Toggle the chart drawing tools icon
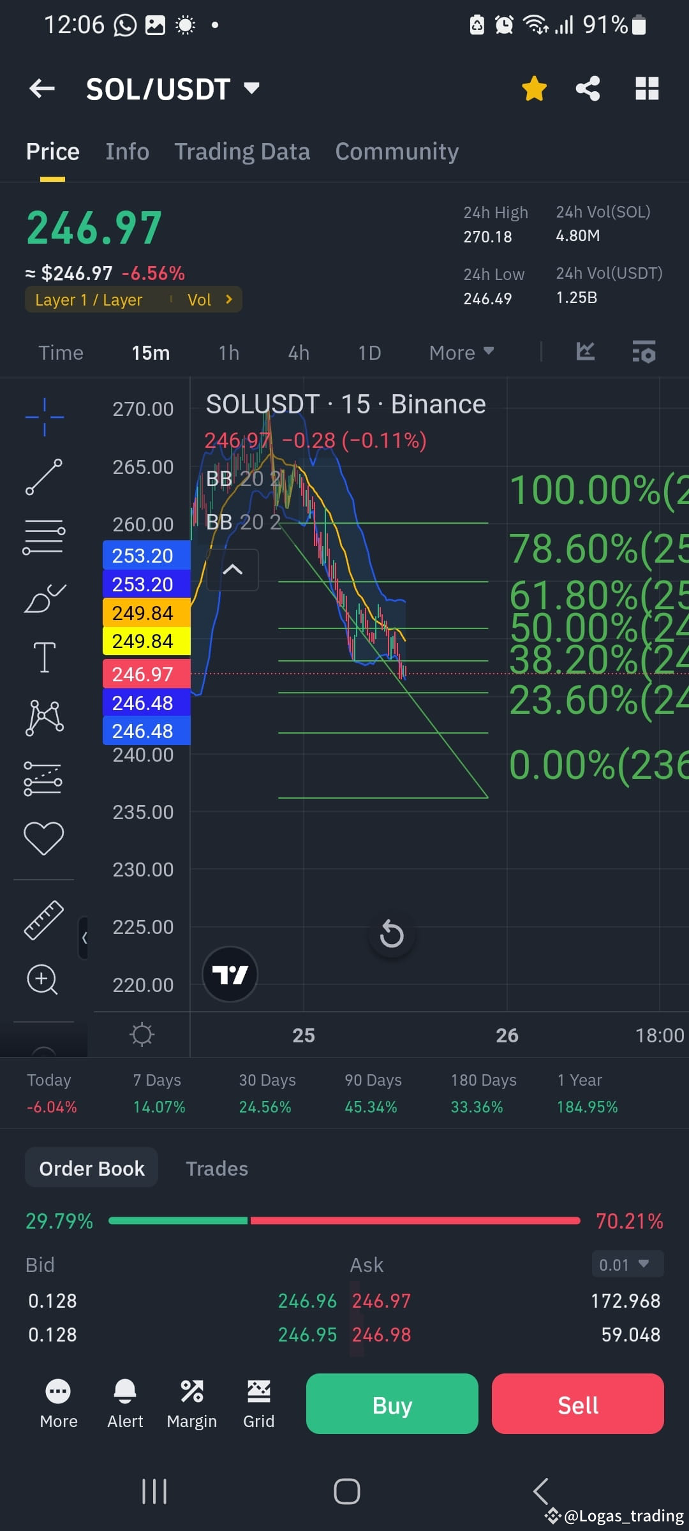689x1531 pixels. click(x=586, y=351)
